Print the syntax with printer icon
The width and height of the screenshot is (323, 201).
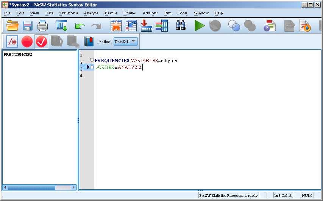(x=43, y=26)
